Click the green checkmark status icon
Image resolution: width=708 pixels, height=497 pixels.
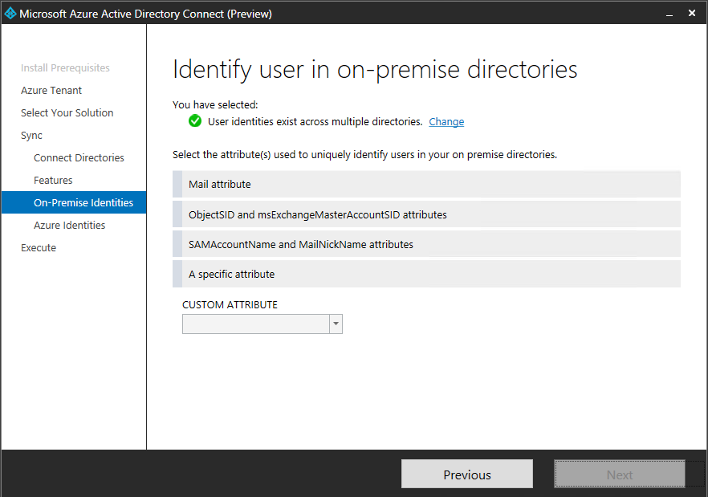pyautogui.click(x=195, y=121)
